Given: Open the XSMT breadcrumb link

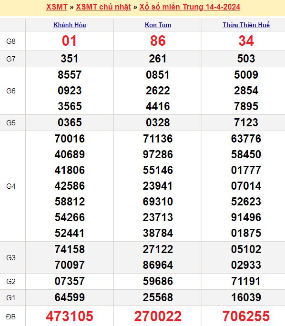Looking at the screenshot, I should [57, 7].
